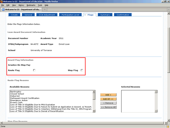Open the Bookmarks menu
The width and height of the screenshot is (170, 128).
31,5
